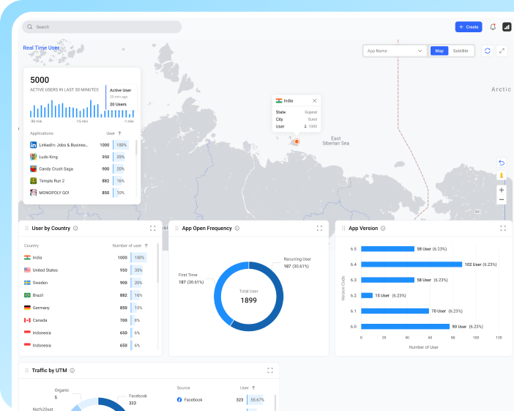Click the 102 User bar for version 6.4
This screenshot has height=411, width=514.
click(x=411, y=264)
